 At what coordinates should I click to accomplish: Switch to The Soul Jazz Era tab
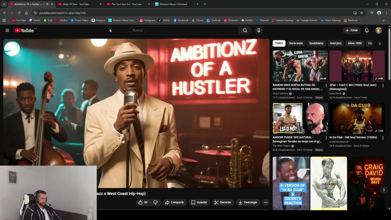pos(128,4)
